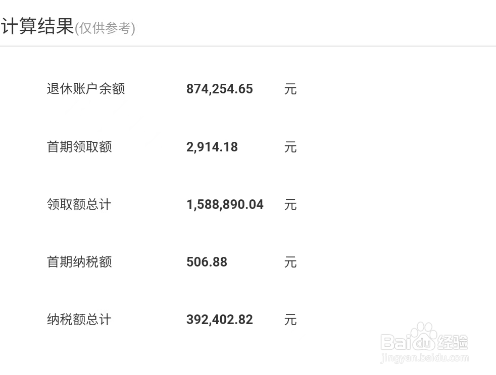Click 元 unit beside 纳税额总计
The image size is (496, 375).
(x=290, y=319)
